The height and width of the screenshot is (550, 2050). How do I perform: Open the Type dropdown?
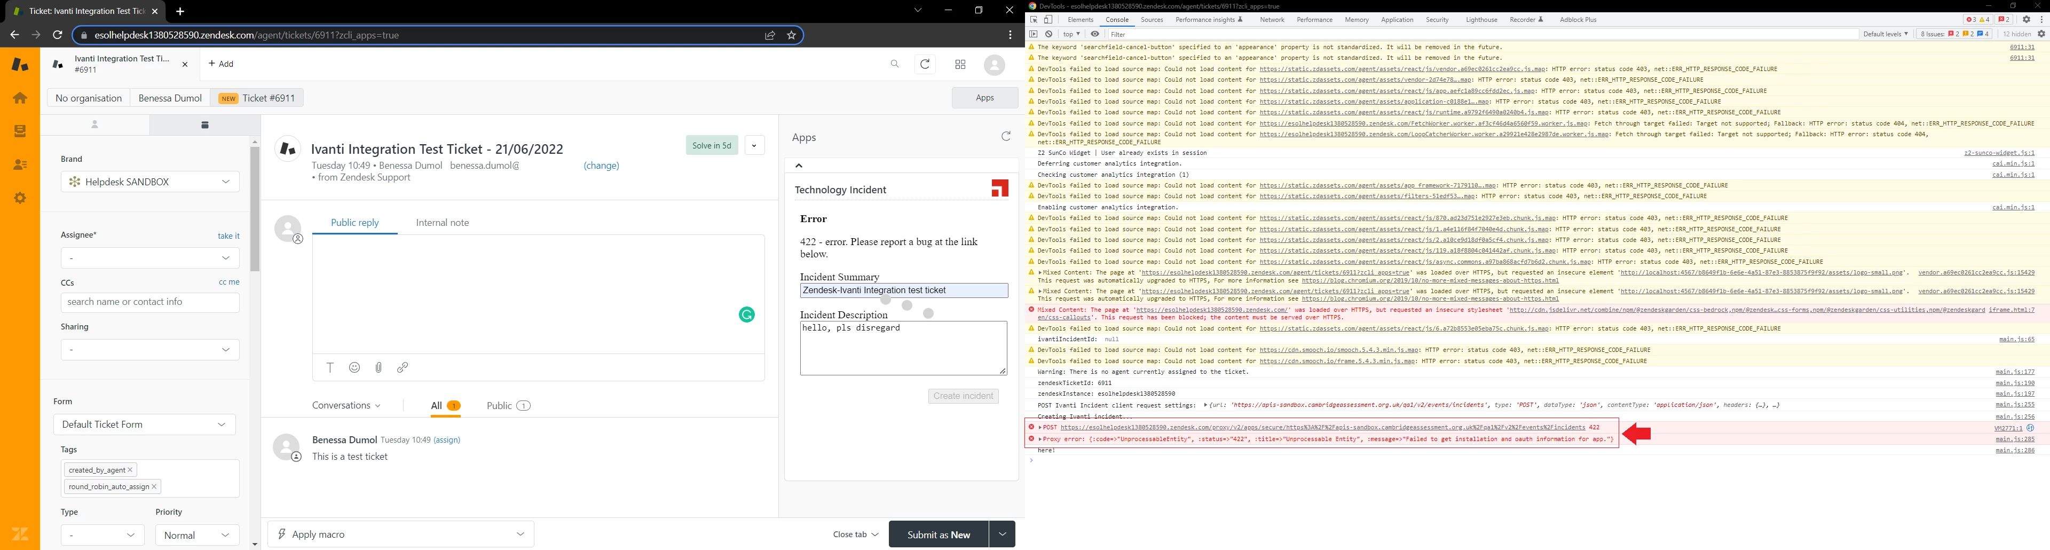(x=102, y=535)
